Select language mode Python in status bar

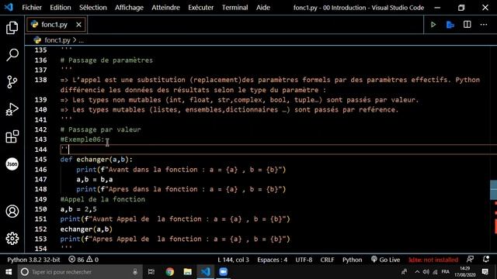pyautogui.click(x=352, y=260)
